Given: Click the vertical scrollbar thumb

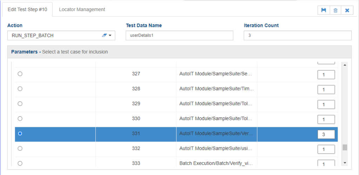Looking at the screenshot, I should [x=345, y=147].
